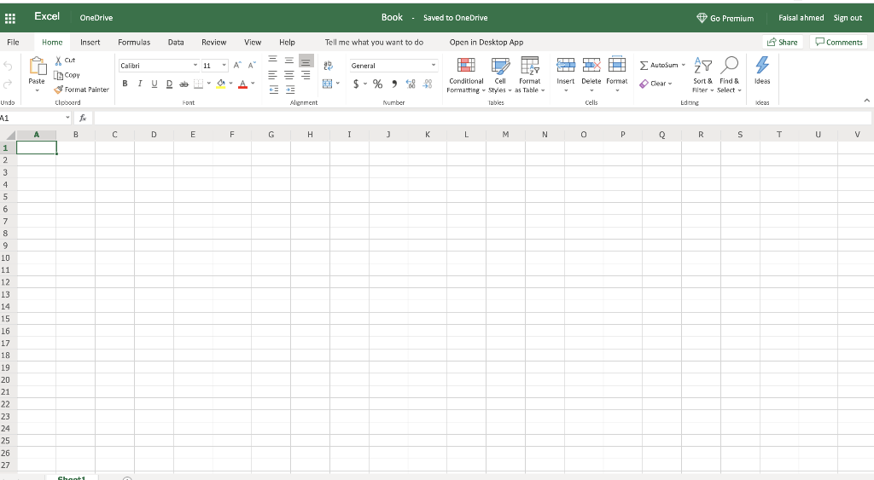Open the Calibri font name dropdown
874x480 pixels.
(195, 65)
